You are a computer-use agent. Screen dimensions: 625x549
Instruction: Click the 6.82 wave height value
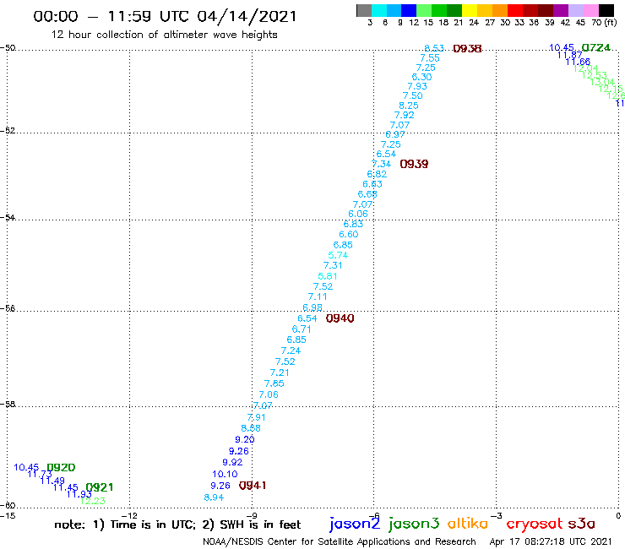click(x=377, y=174)
